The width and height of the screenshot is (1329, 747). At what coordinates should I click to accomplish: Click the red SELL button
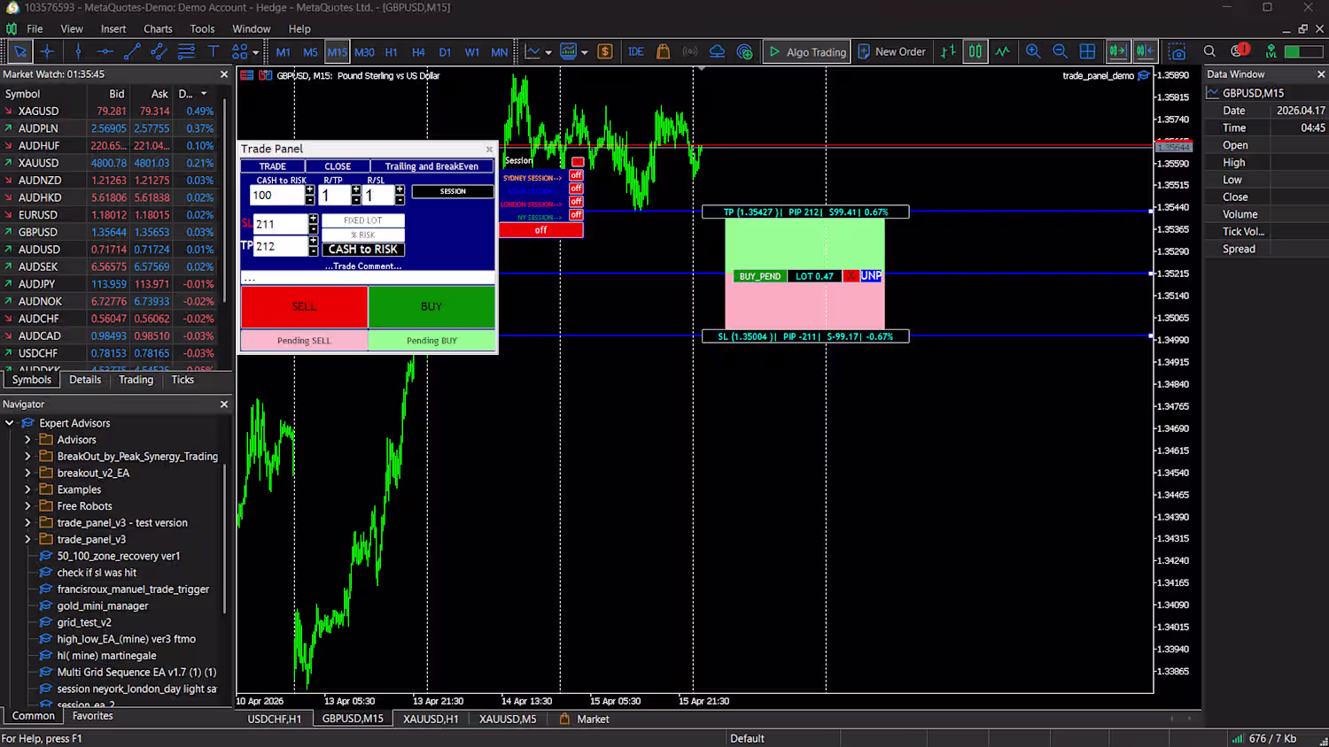pos(304,307)
